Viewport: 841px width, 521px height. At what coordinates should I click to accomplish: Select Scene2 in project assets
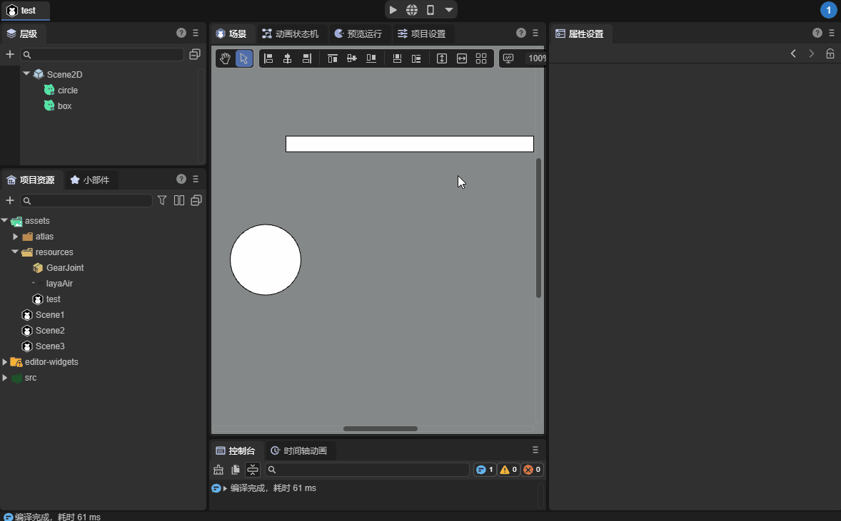click(50, 331)
